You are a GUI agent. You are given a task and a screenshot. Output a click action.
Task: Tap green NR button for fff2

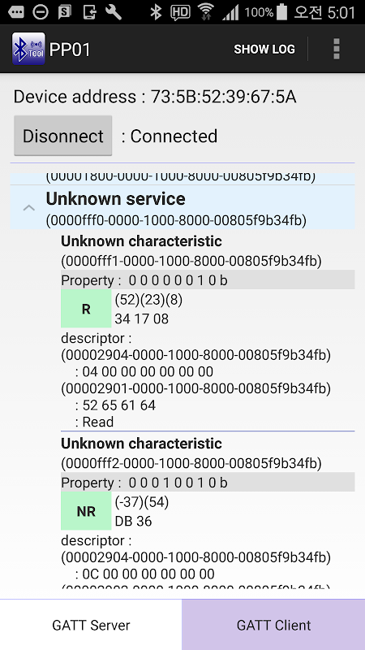click(86, 511)
